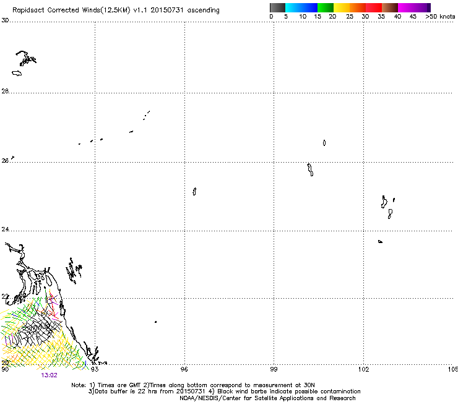Click the 'Rapidscat Corrected Winds(12.5KM)' title text
This screenshot has height=402, width=458.
(71, 11)
